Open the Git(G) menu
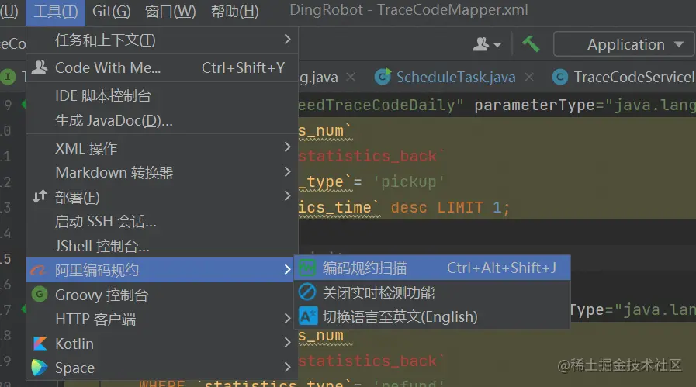This screenshot has height=387, width=696. coord(111,12)
